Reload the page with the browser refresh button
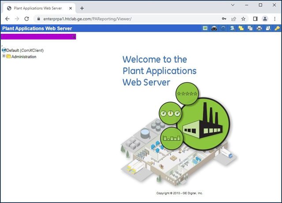This screenshot has height=203, width=282. pyautogui.click(x=26, y=19)
